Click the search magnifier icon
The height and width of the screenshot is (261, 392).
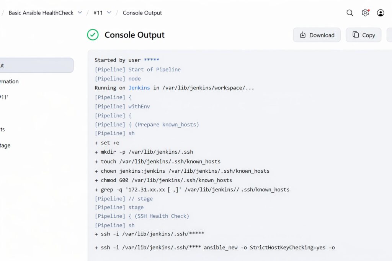350,13
